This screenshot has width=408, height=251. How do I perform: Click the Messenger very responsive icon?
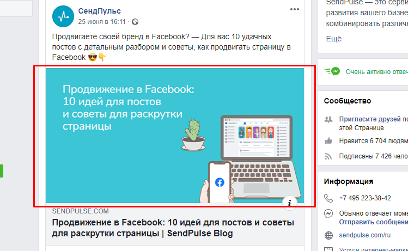point(332,71)
